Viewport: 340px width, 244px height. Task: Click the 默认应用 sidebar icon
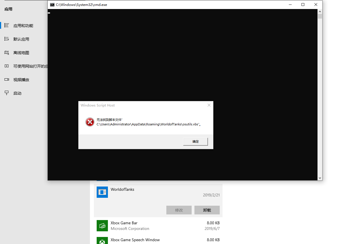(7, 39)
